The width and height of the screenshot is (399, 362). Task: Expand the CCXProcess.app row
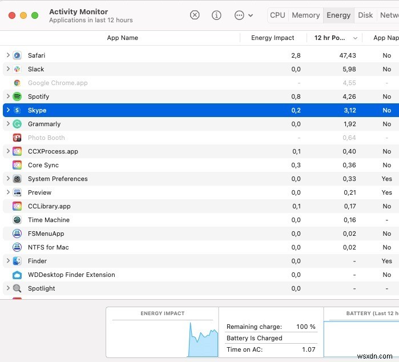tap(8, 151)
